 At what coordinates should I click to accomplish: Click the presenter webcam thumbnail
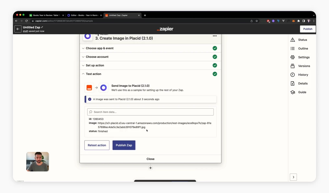(38, 162)
